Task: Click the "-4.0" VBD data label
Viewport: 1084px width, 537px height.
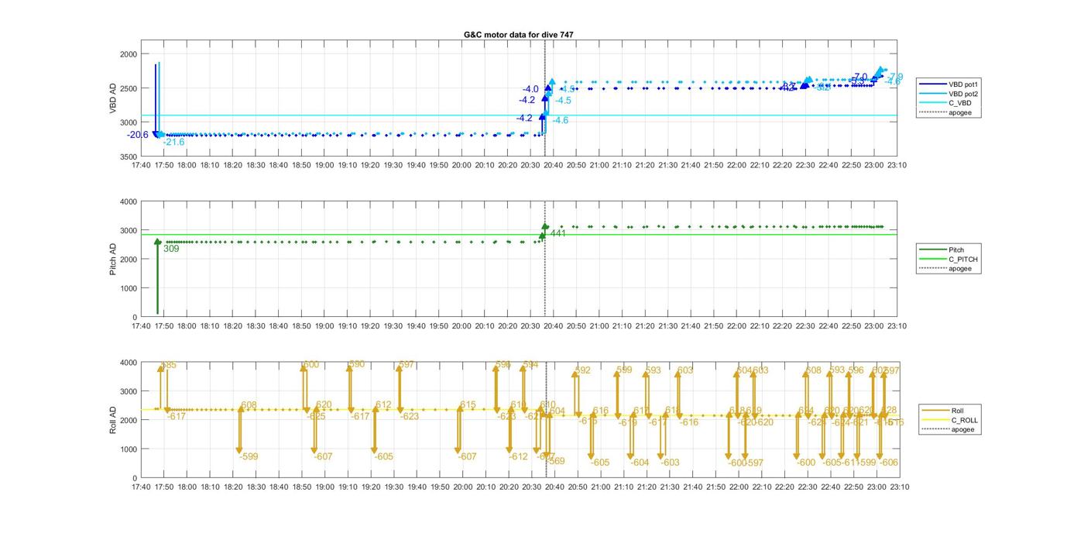Action: [x=530, y=90]
